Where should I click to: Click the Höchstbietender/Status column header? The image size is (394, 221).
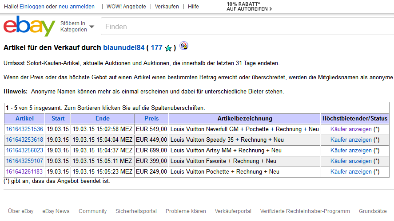click(355, 119)
